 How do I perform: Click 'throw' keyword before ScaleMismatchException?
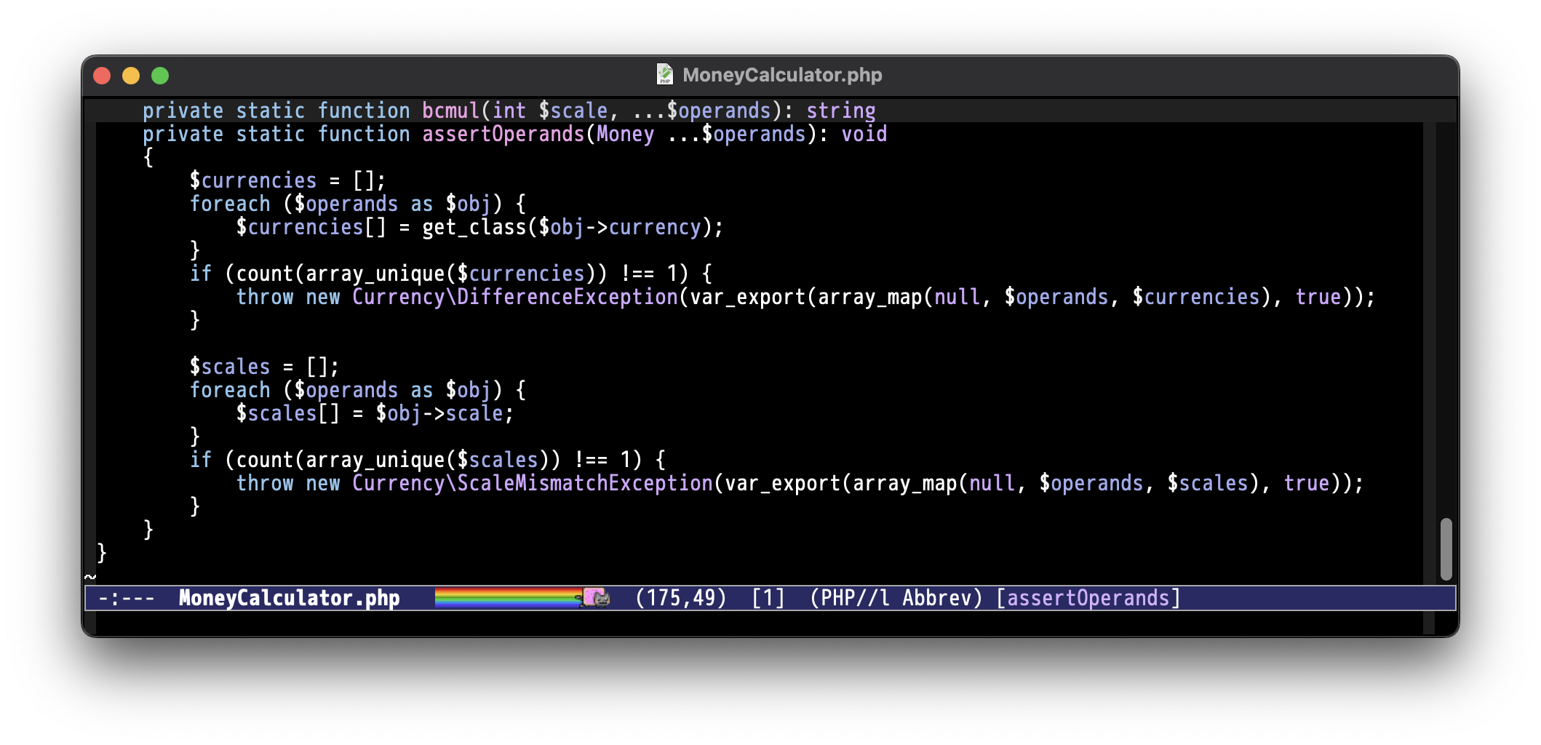(x=265, y=483)
